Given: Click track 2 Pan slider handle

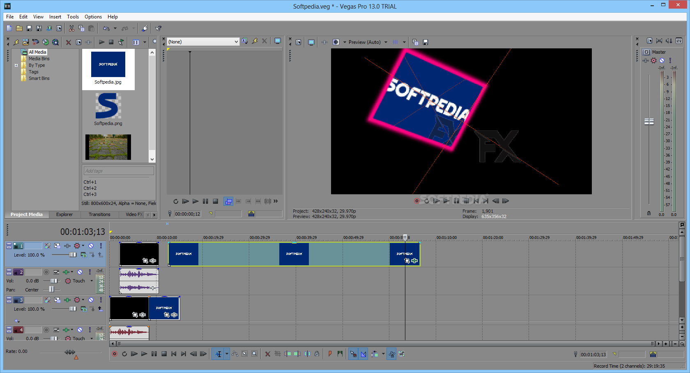Looking at the screenshot, I should pyautogui.click(x=51, y=289).
